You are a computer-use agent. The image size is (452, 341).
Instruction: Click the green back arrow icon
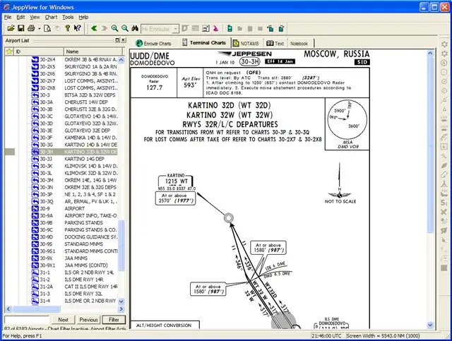94,28
